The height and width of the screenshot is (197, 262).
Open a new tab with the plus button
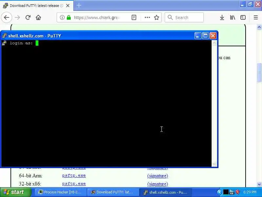click(x=79, y=6)
